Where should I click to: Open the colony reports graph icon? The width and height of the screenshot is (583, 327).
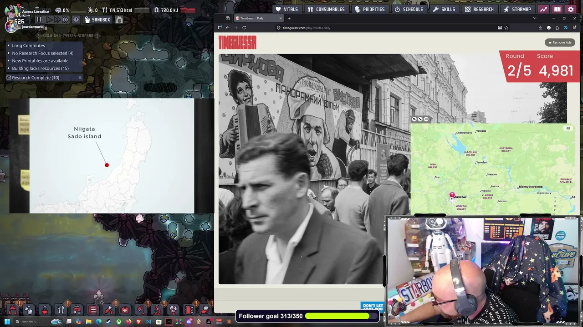click(x=543, y=9)
